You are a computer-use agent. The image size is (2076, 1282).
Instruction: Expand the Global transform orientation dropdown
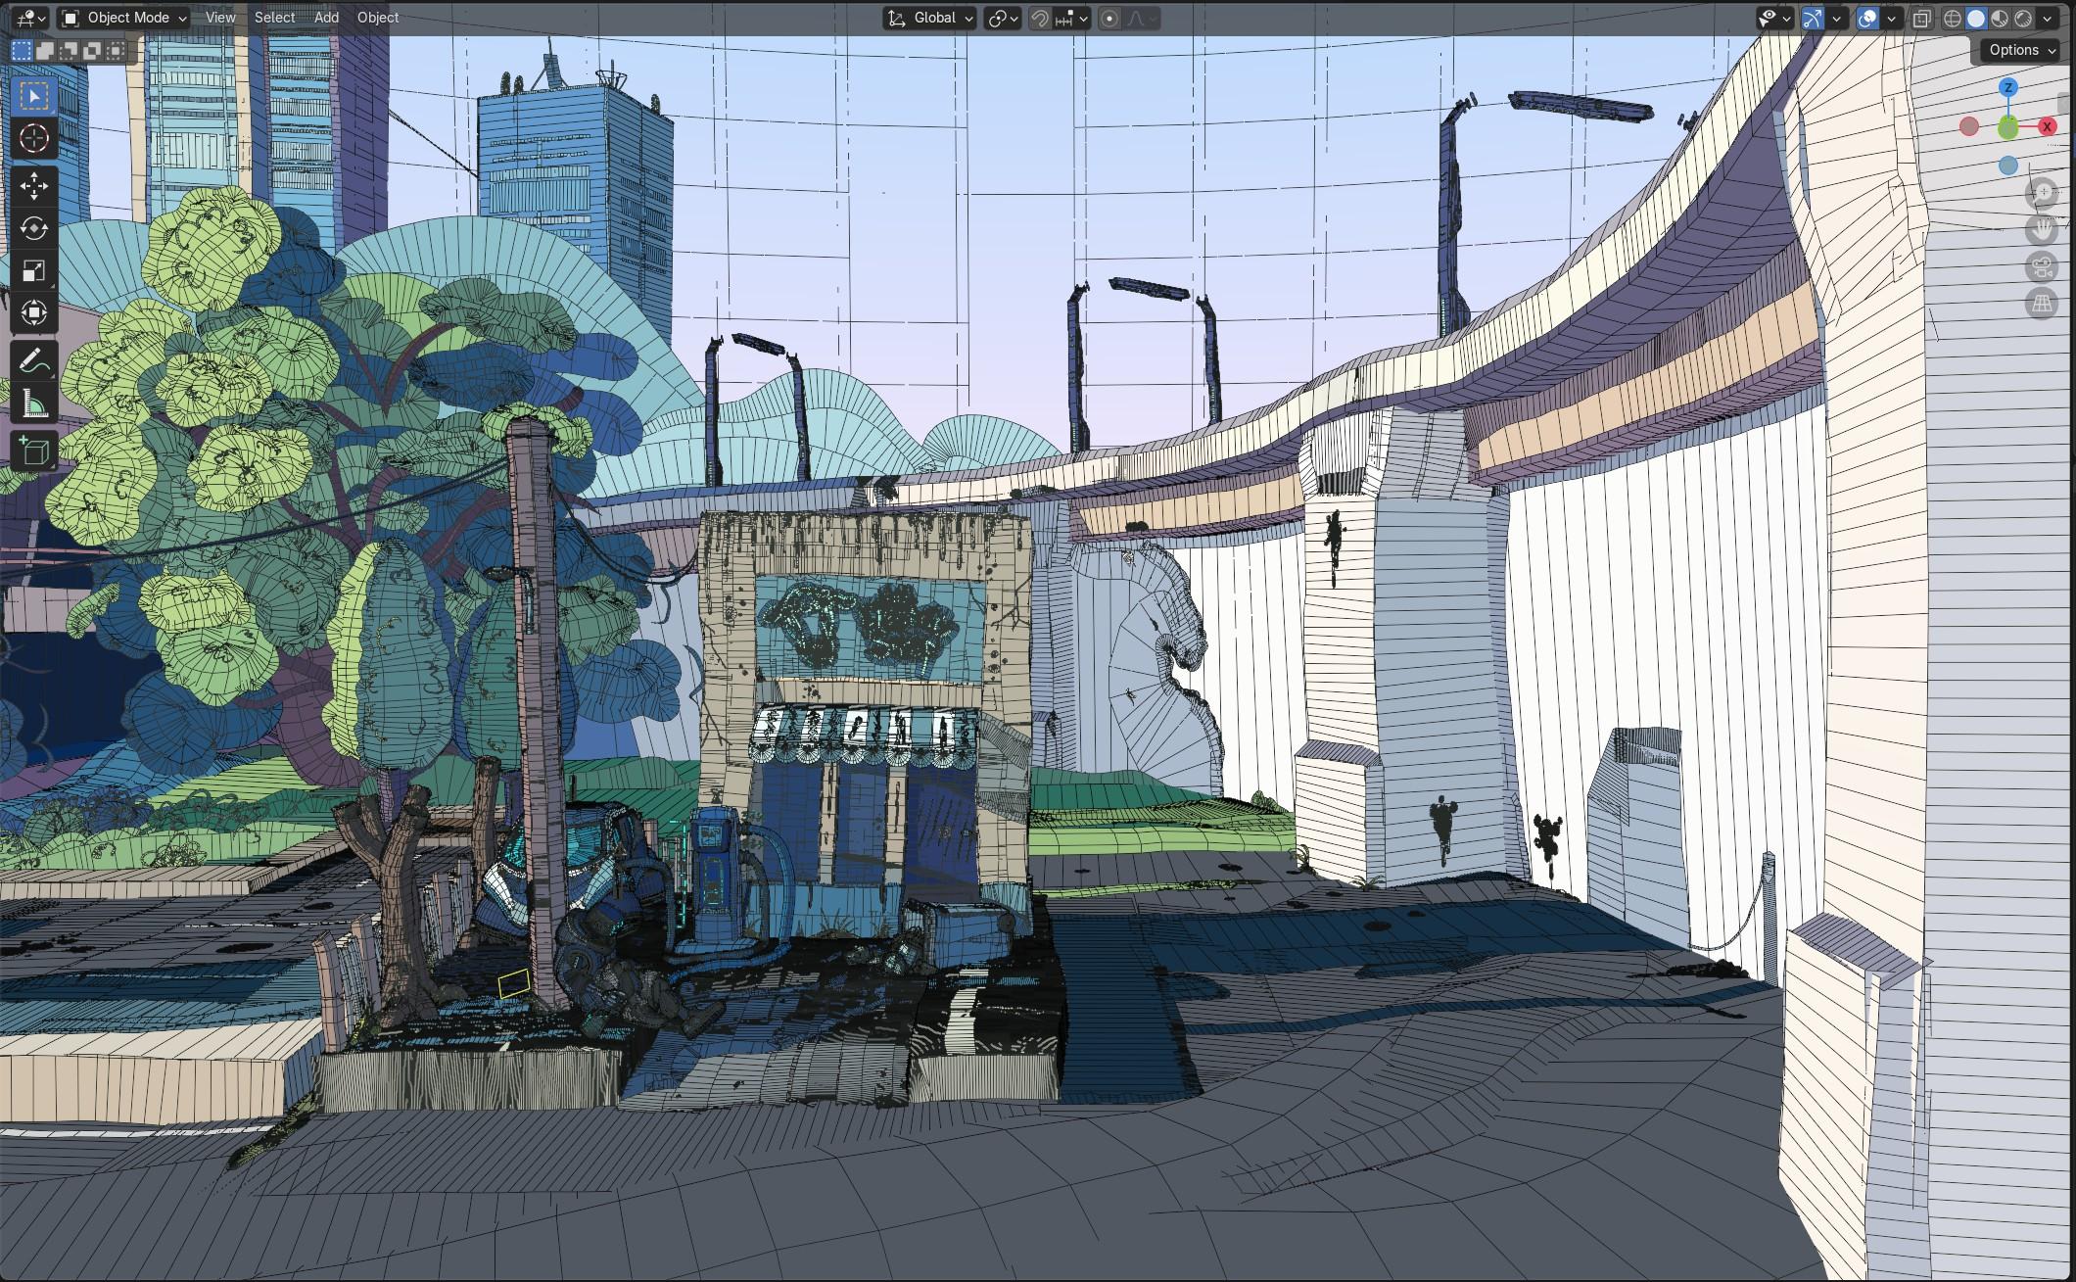[x=930, y=18]
